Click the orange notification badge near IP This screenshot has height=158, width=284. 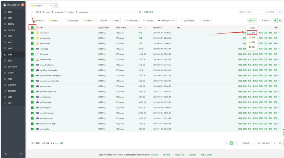23,5
